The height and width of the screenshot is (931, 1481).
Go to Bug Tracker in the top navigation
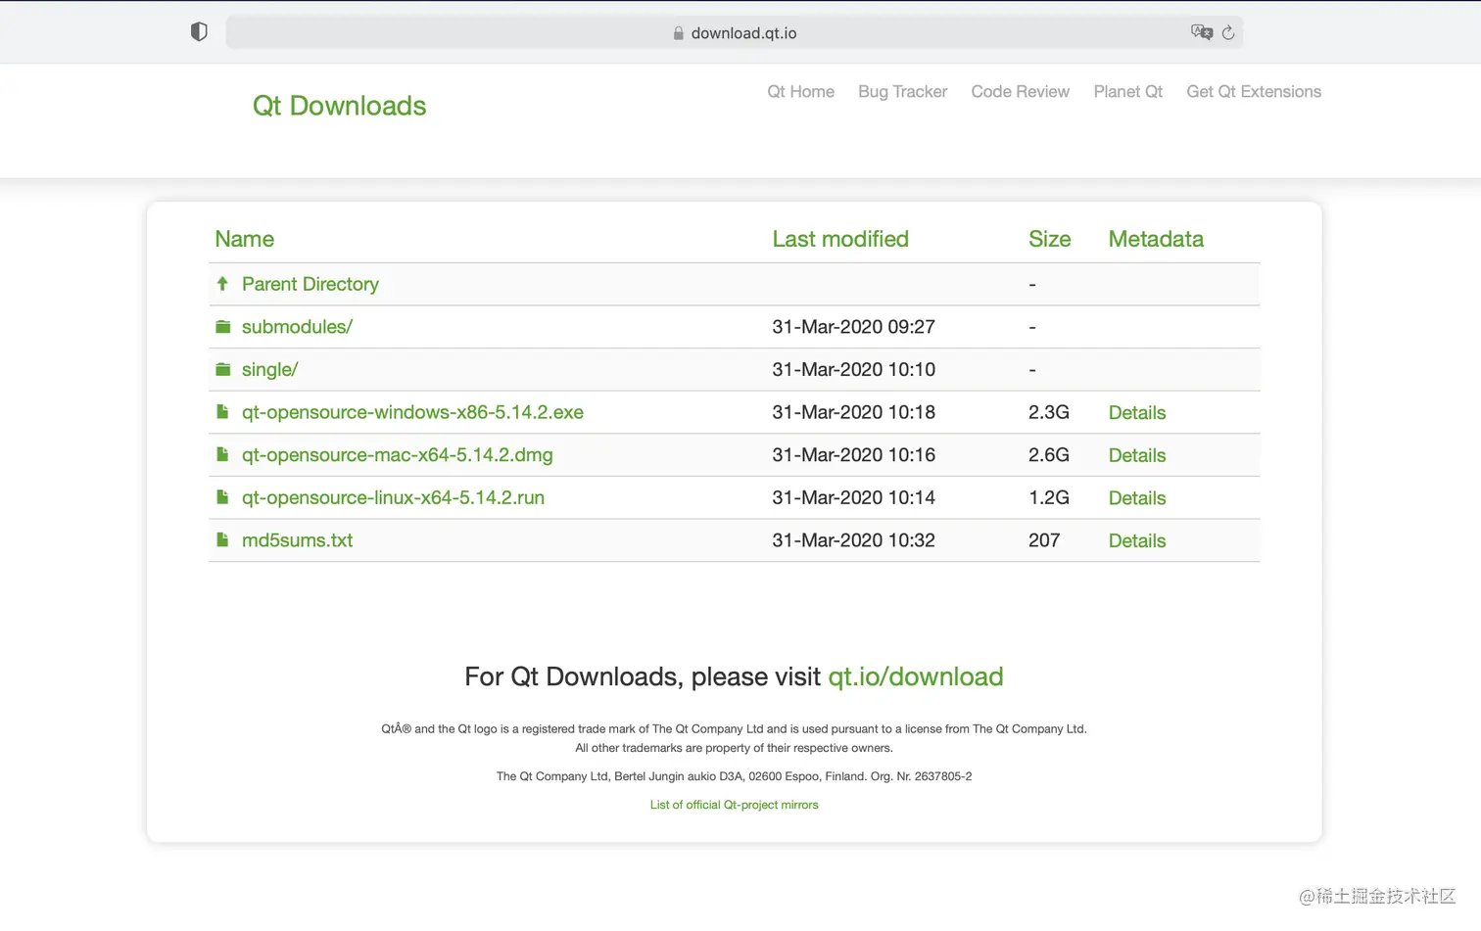pos(902,91)
